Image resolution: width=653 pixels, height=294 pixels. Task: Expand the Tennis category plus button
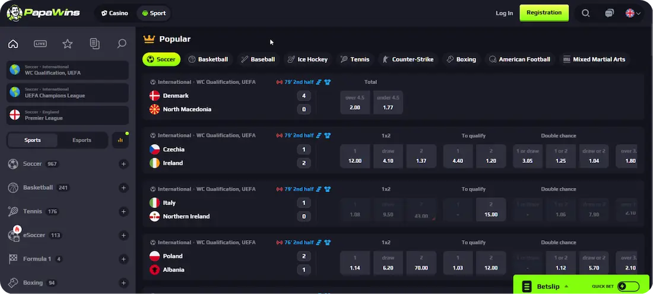(123, 212)
